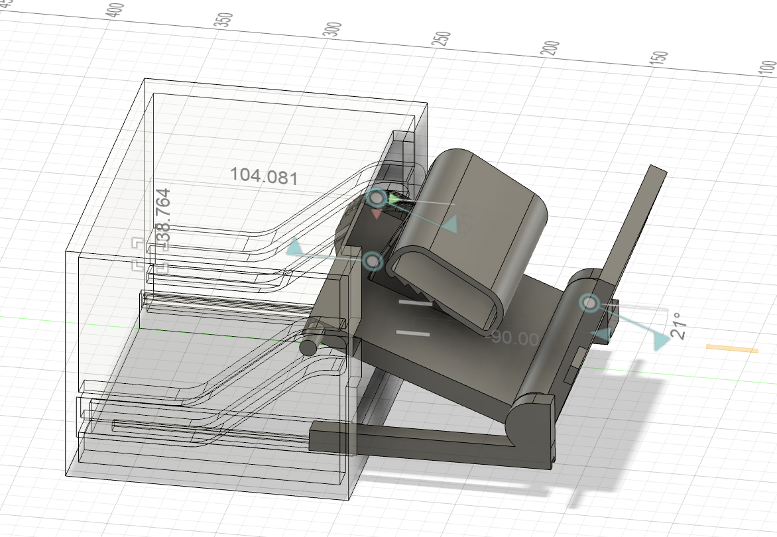Select the joint origin circle on the right hinge roller

(x=589, y=302)
